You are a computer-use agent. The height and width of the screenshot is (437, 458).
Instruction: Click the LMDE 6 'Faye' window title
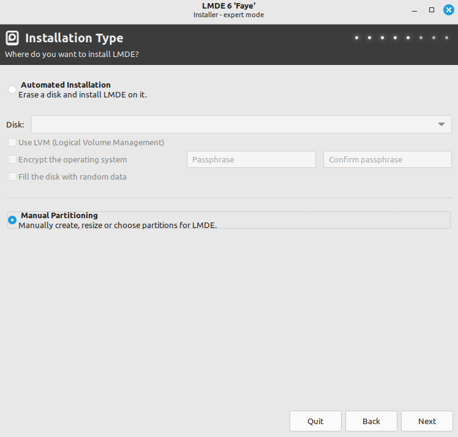(229, 6)
